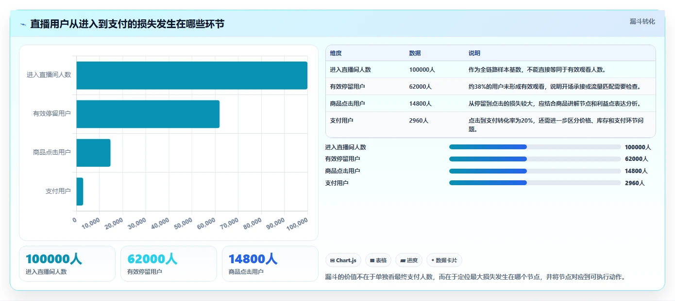This screenshot has height=301, width=675.
Task: Click y-axis label 支付用户 in chart
Action: [x=58, y=191]
